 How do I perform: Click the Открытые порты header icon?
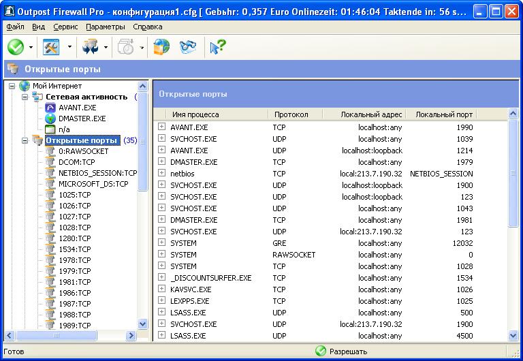click(14, 68)
